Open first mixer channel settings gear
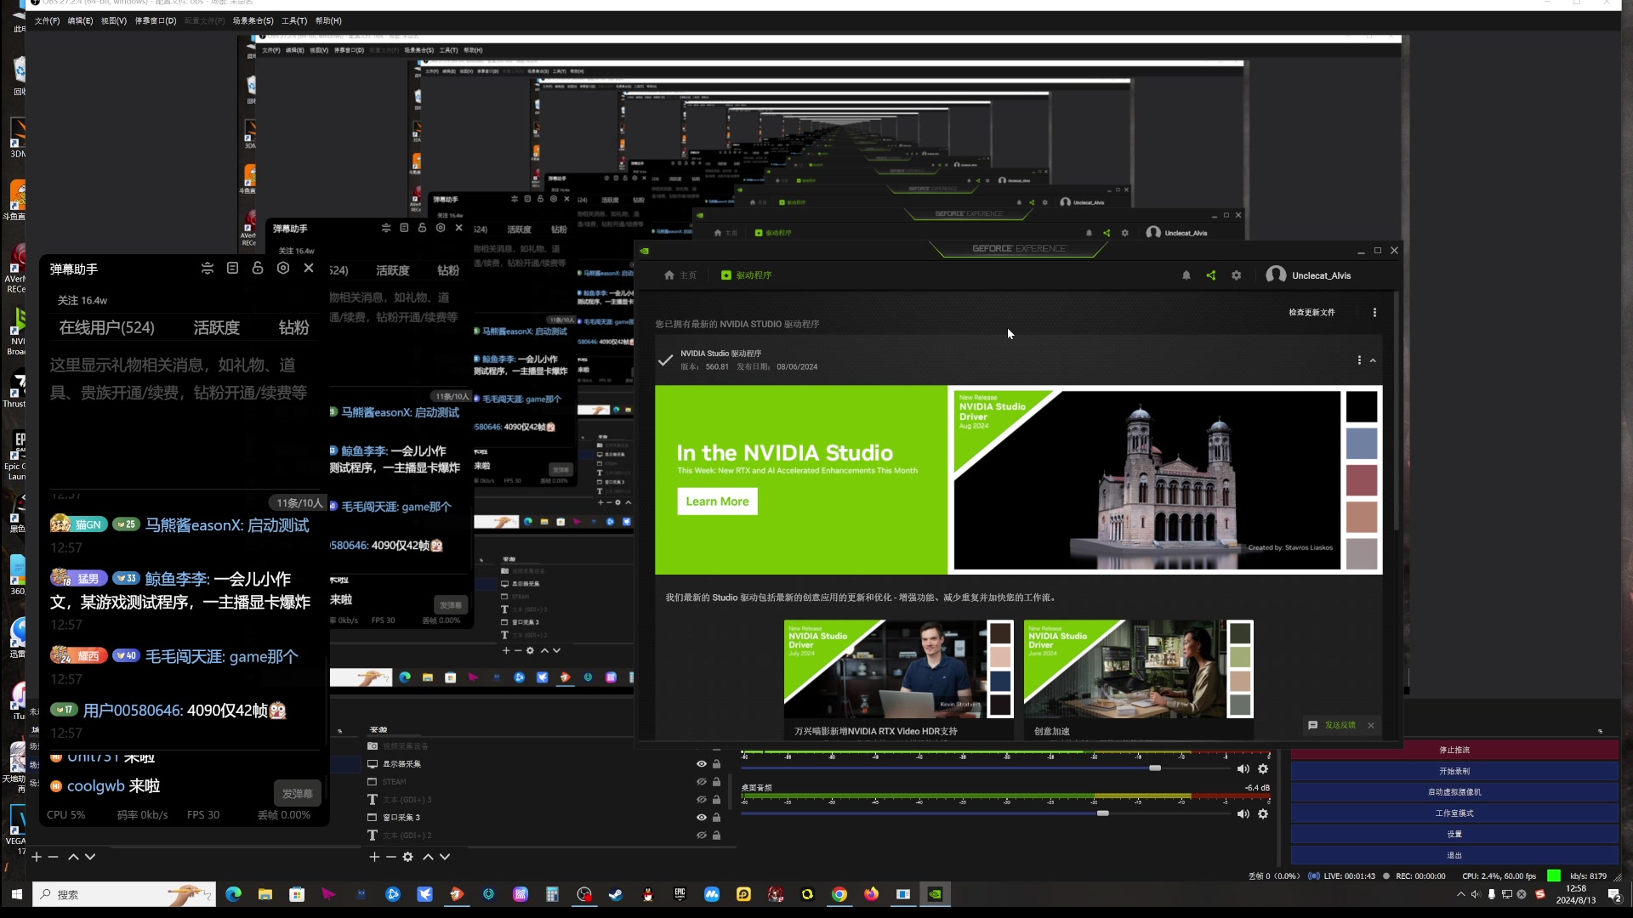Image resolution: width=1633 pixels, height=918 pixels. coord(1263,769)
